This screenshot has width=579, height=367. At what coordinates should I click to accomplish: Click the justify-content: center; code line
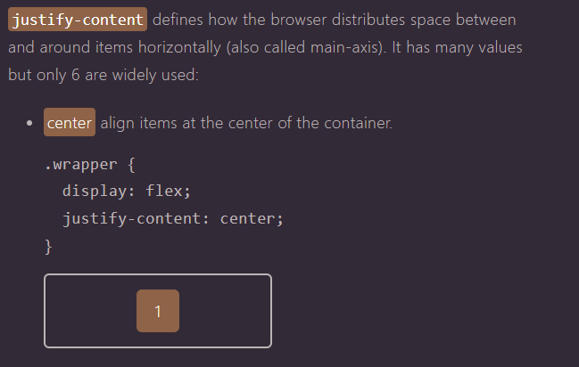(x=173, y=219)
